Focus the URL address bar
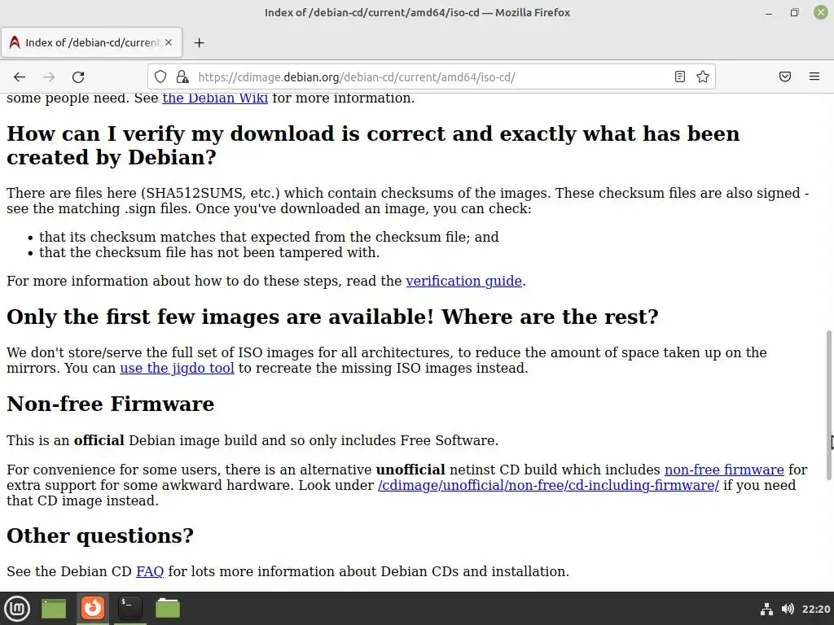 (x=431, y=77)
